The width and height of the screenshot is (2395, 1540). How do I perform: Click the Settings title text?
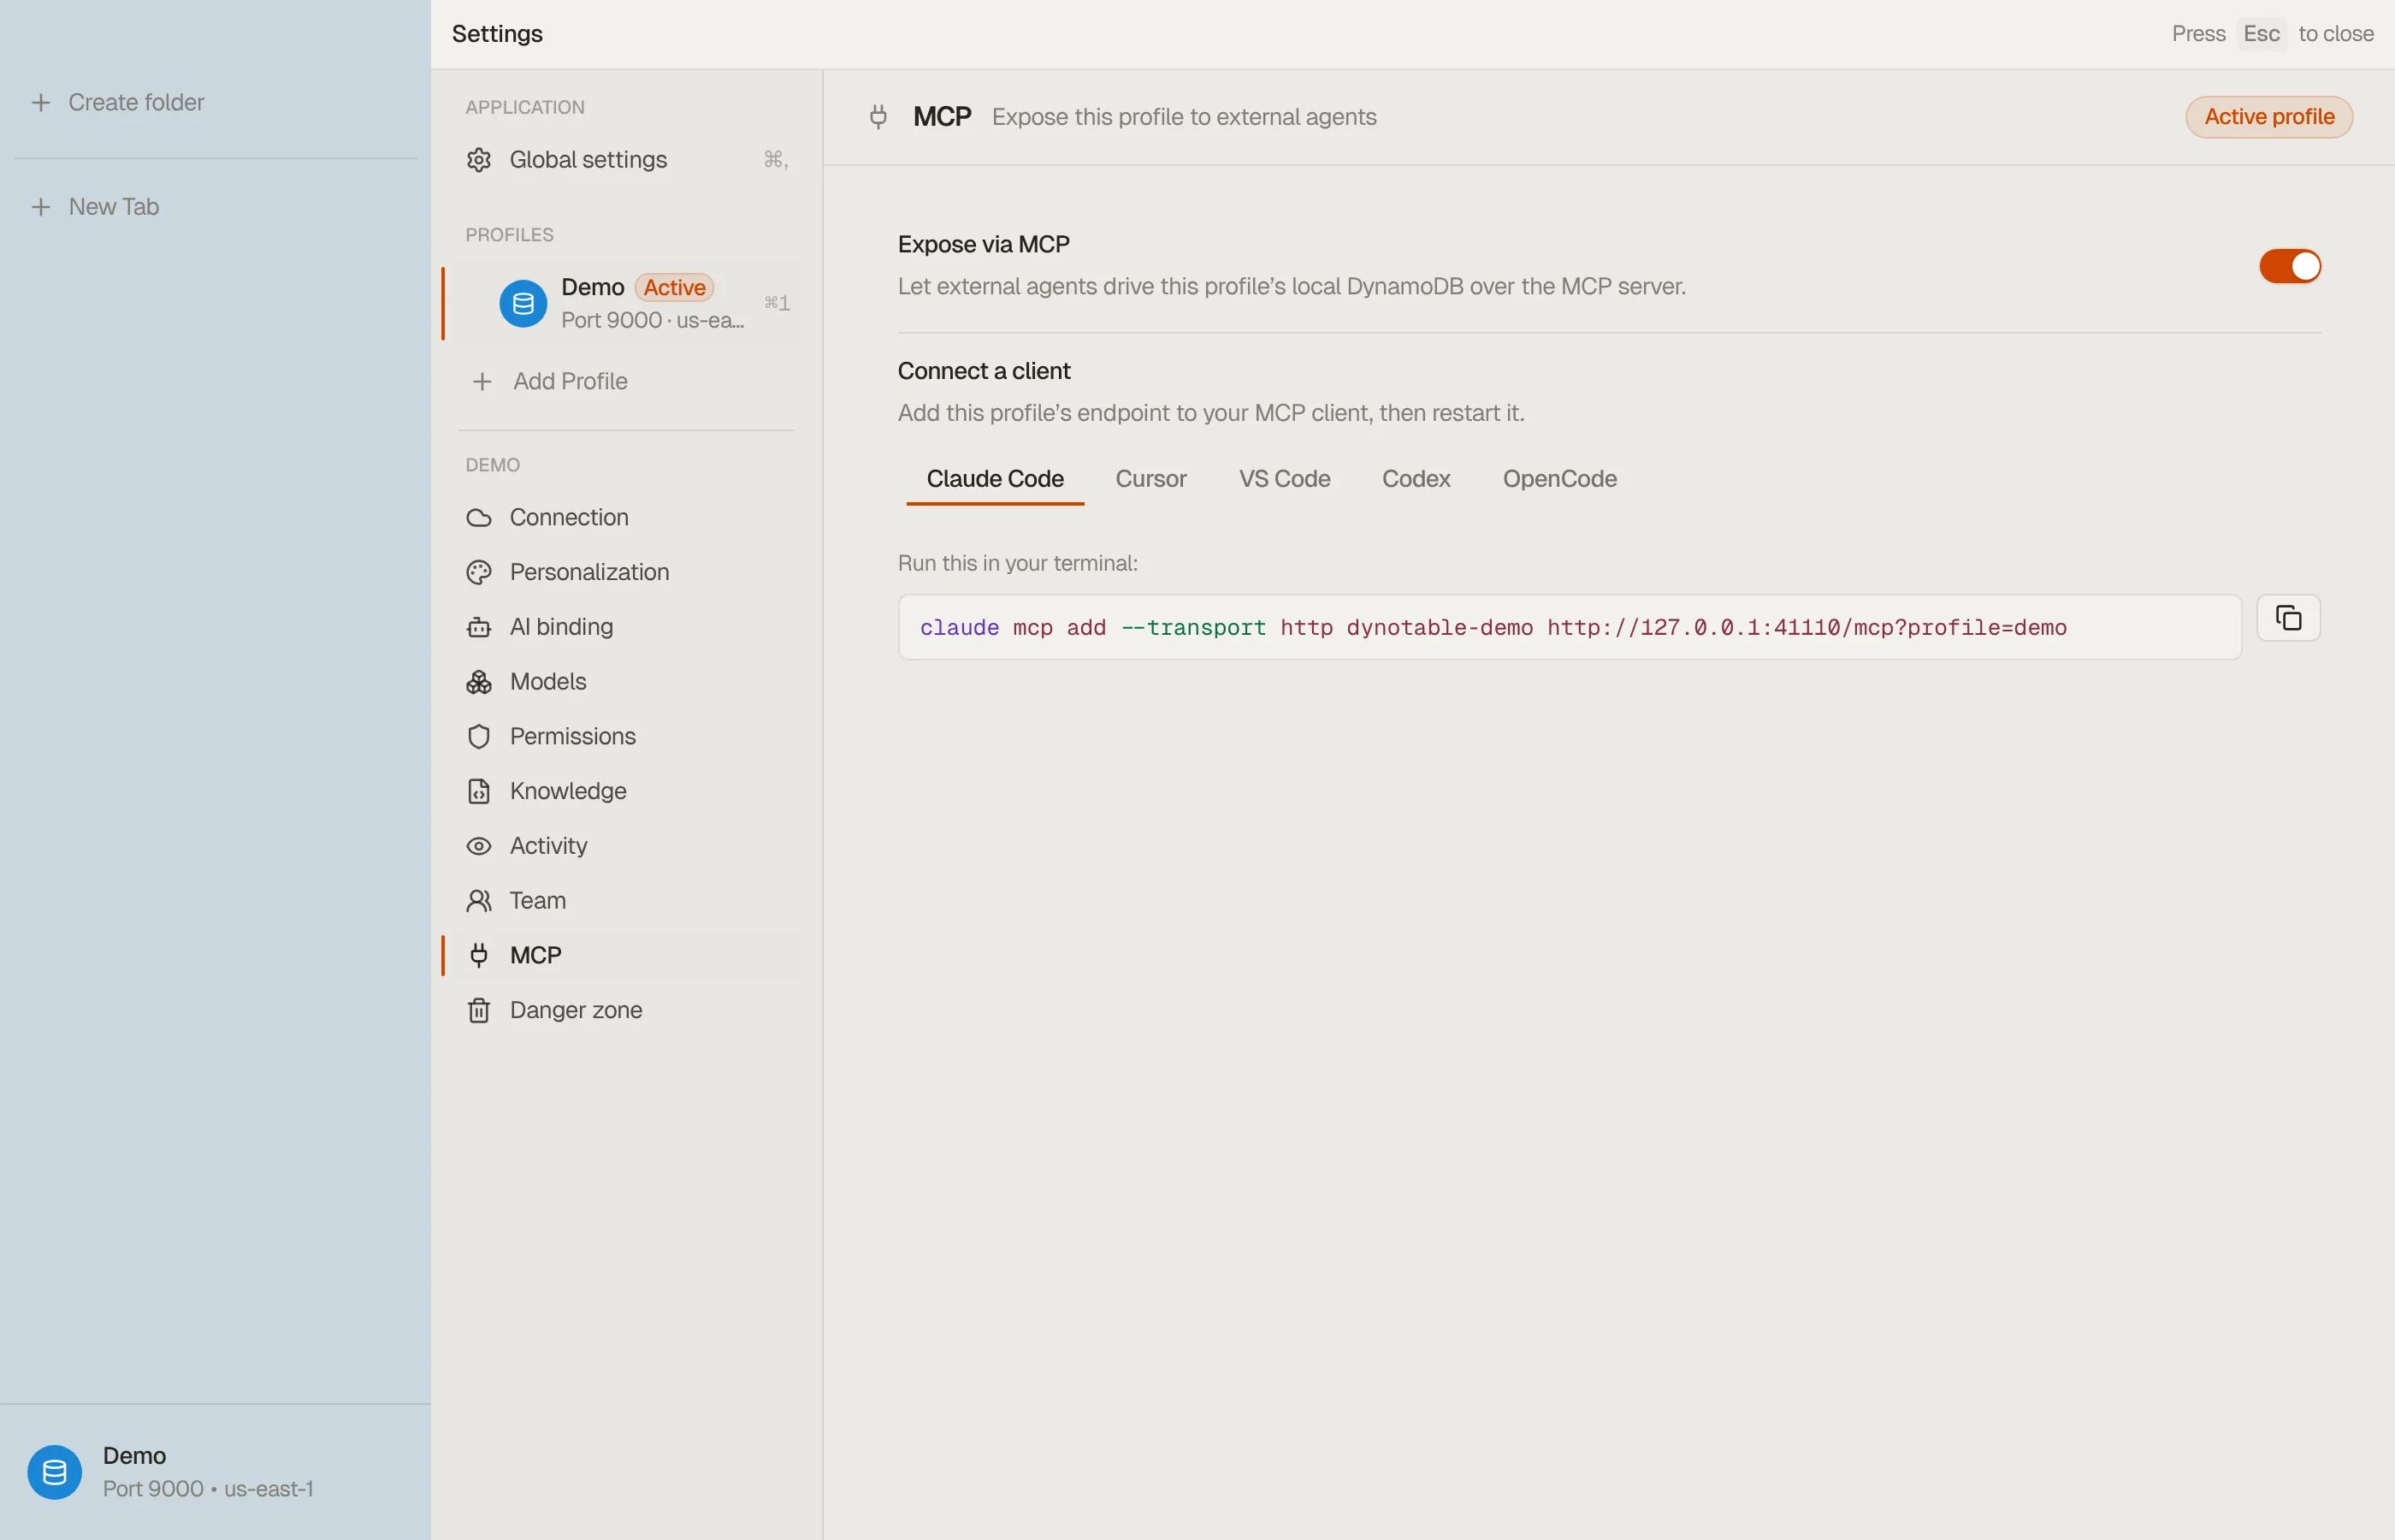497,34
